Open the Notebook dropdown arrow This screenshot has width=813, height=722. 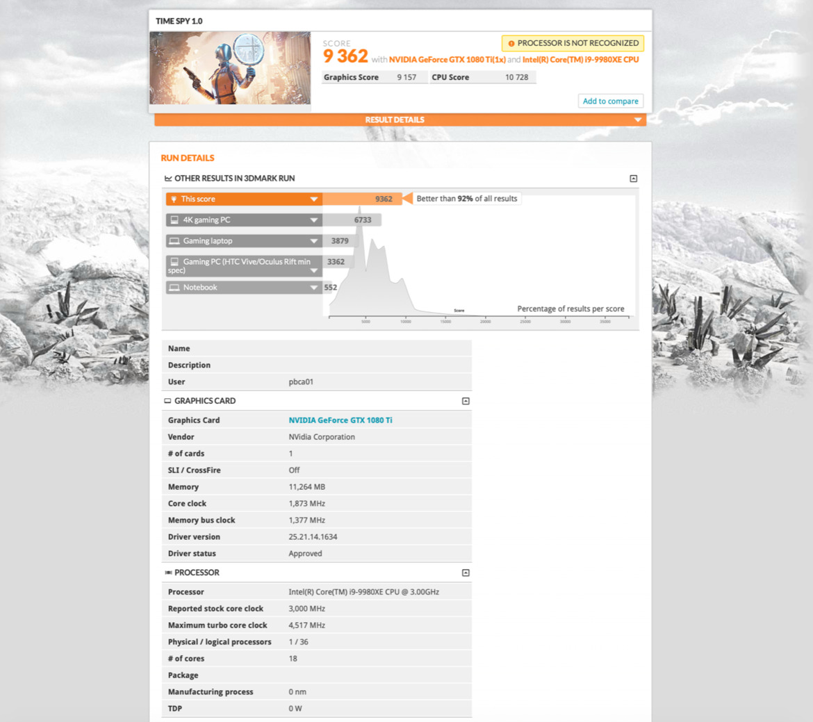click(x=313, y=288)
